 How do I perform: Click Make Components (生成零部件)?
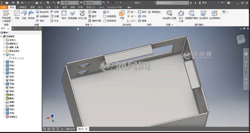(215, 15)
